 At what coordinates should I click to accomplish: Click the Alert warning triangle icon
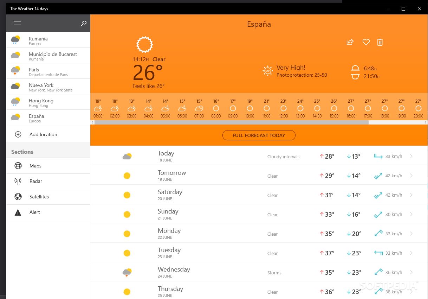coord(18,212)
